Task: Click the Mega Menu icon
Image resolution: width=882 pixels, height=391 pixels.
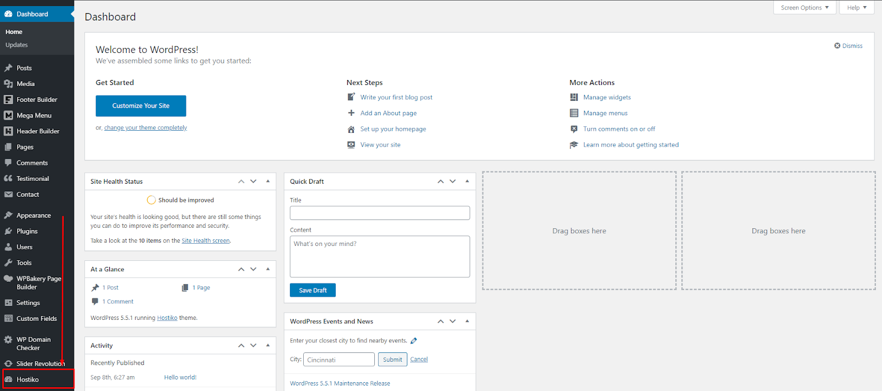Action: [8, 115]
